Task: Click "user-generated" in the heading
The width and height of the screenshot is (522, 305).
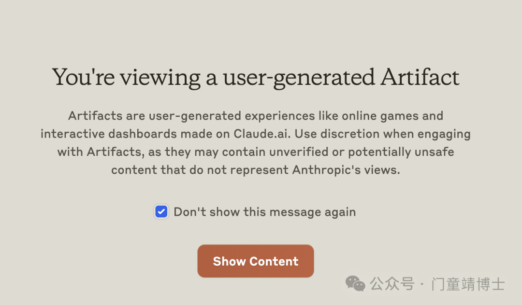Action: point(299,78)
